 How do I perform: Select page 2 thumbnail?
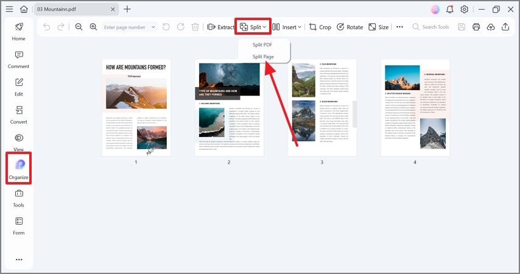coord(229,108)
